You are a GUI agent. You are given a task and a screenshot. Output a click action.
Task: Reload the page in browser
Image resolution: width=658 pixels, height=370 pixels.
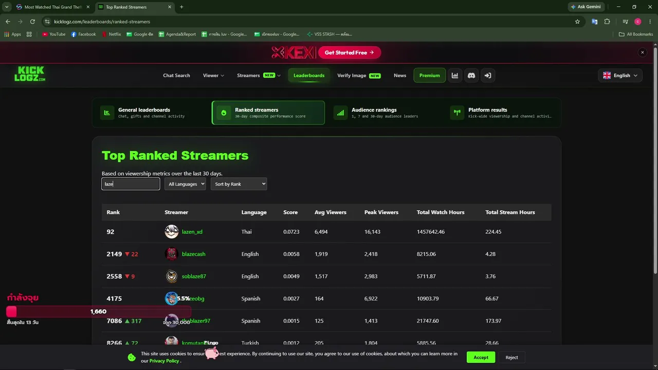point(32,22)
